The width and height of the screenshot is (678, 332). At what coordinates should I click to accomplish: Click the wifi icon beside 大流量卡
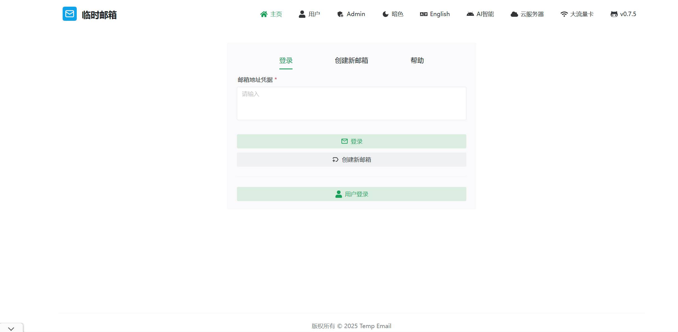(x=564, y=14)
